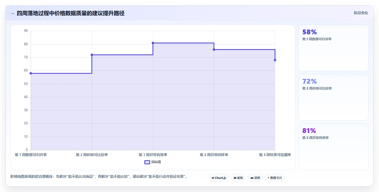Click x-axis label 第 4 周结果可追溯率
Viewport: 379px width, 192px height.
[x=275, y=155]
